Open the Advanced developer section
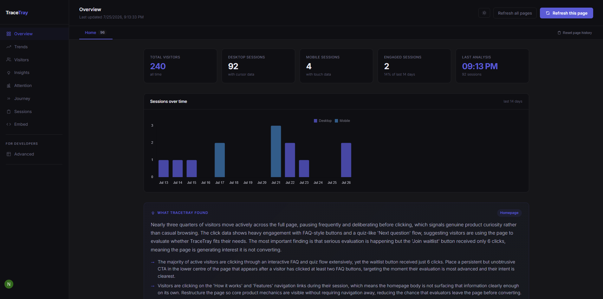Screen dimensions: 603x299 click(x=34, y=154)
